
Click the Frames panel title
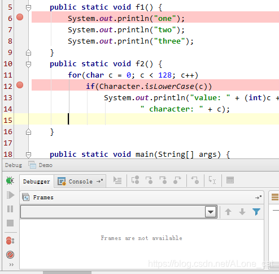click(43, 198)
